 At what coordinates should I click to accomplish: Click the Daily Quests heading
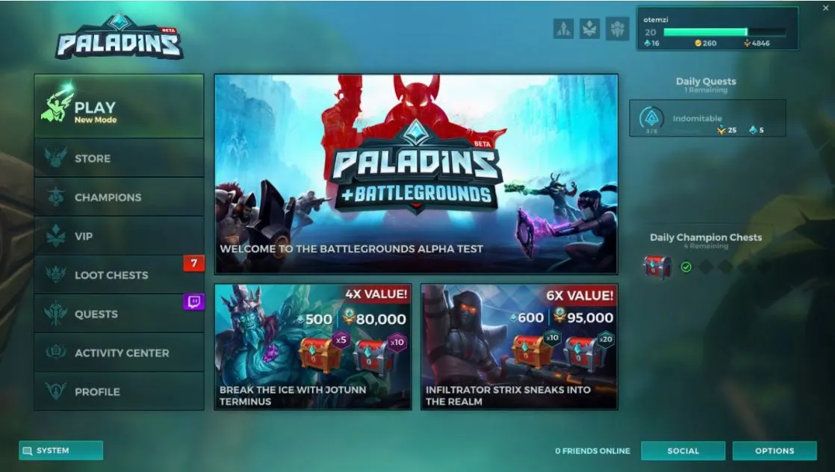(706, 81)
